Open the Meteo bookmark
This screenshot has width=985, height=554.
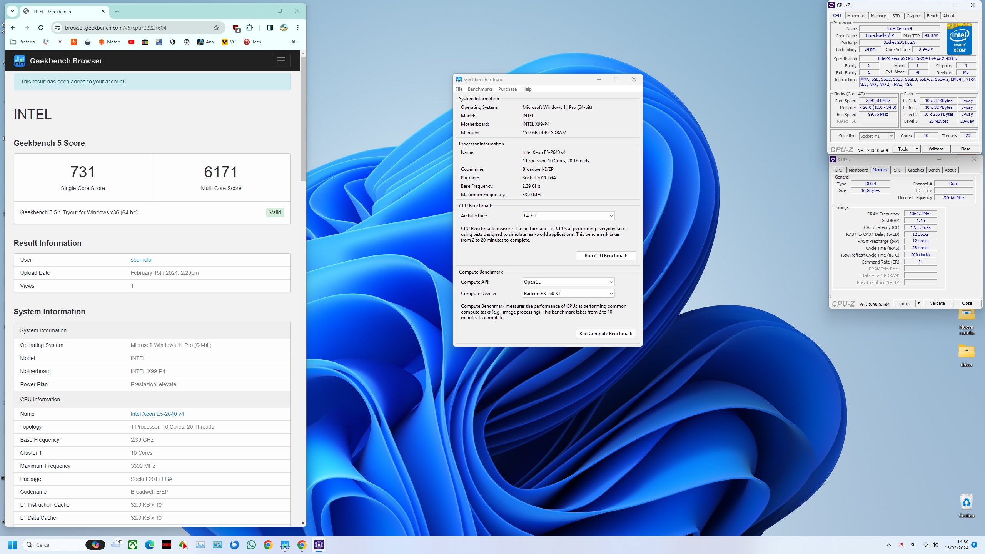click(x=109, y=42)
